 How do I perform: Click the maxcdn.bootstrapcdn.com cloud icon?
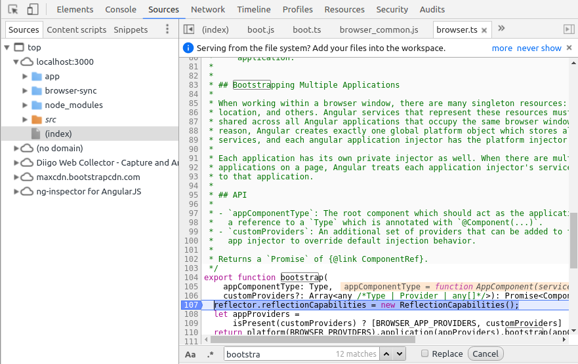click(27, 177)
